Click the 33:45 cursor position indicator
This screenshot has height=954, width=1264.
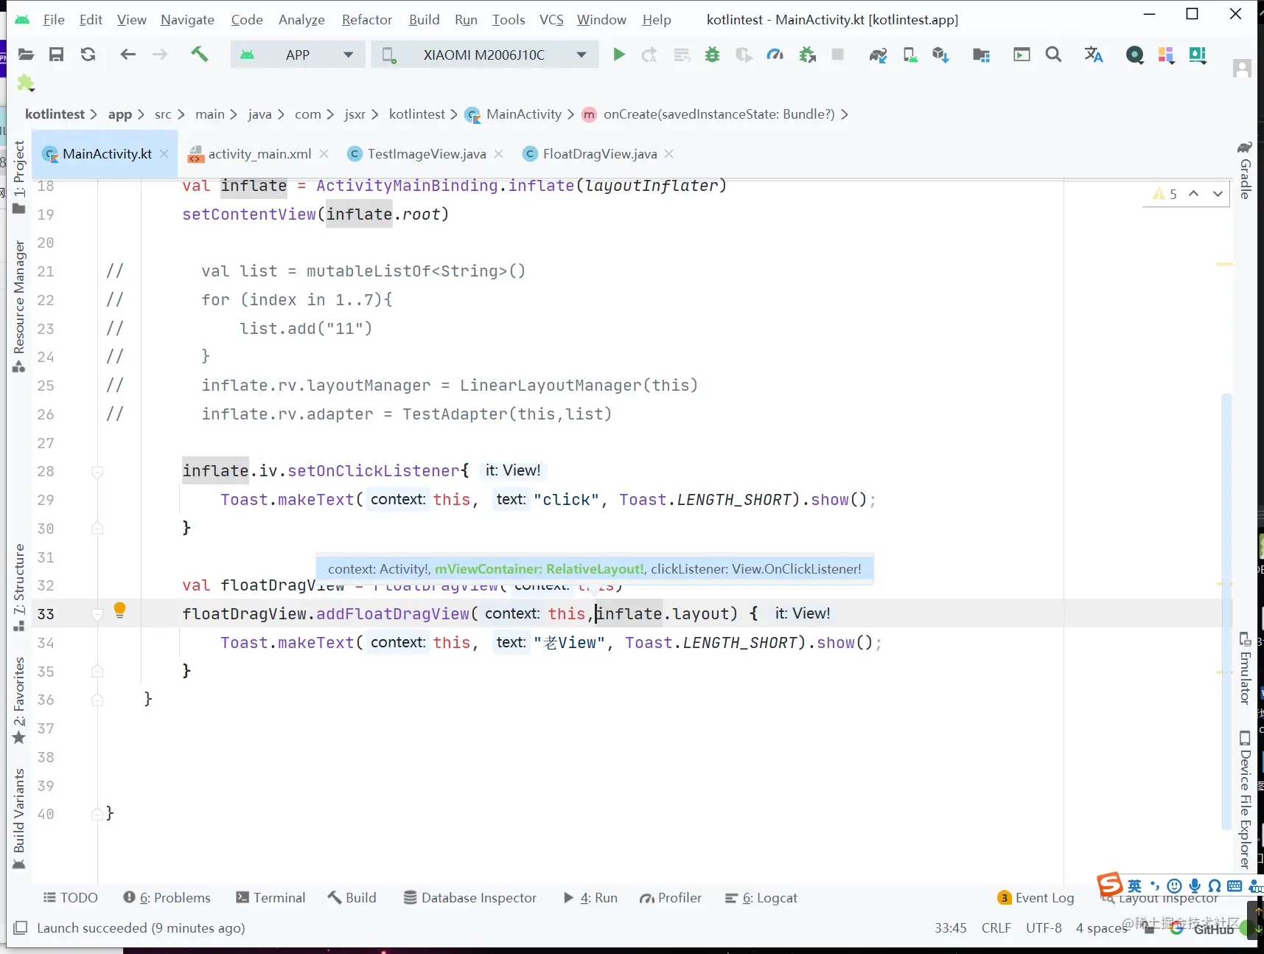[x=951, y=928]
